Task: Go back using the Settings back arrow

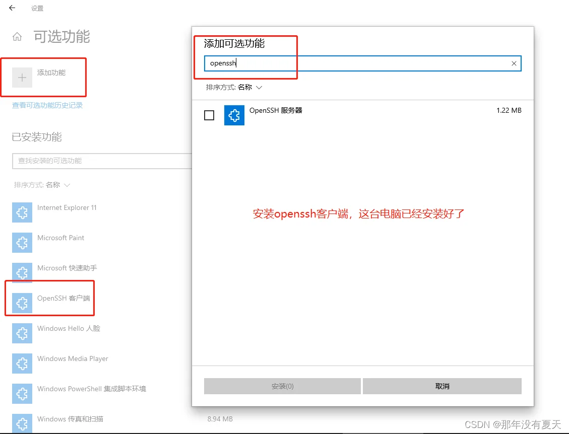Action: pos(12,8)
